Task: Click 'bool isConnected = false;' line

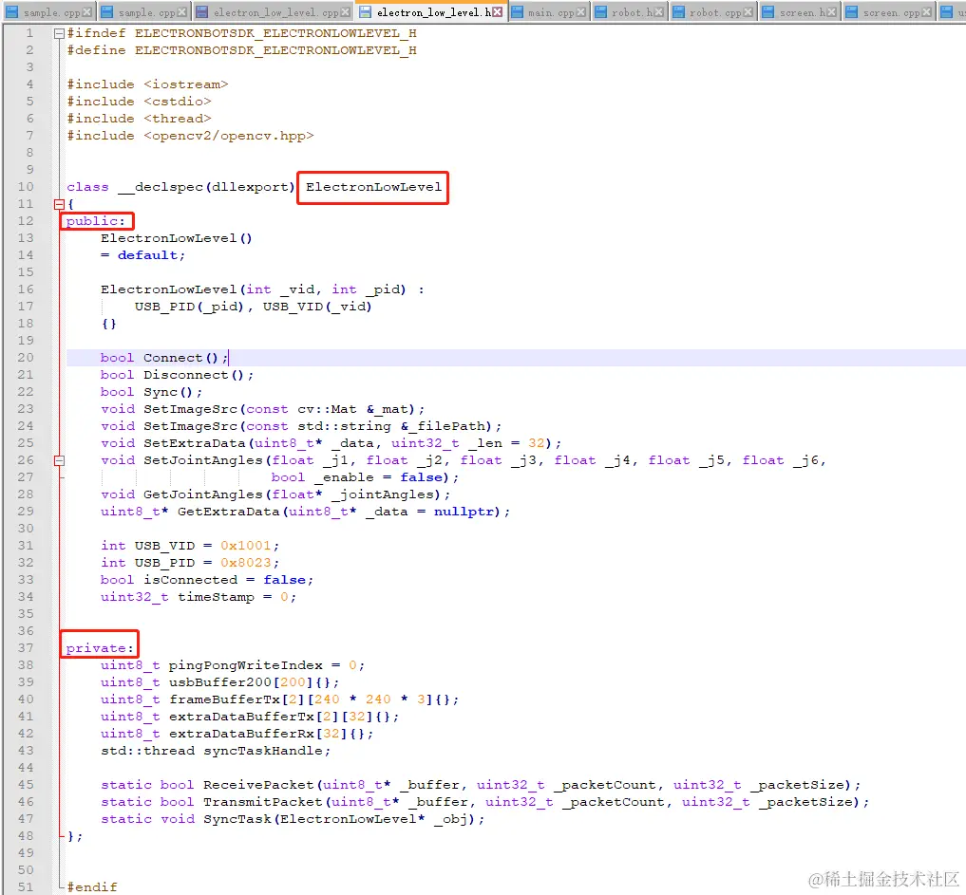Action: tap(207, 580)
